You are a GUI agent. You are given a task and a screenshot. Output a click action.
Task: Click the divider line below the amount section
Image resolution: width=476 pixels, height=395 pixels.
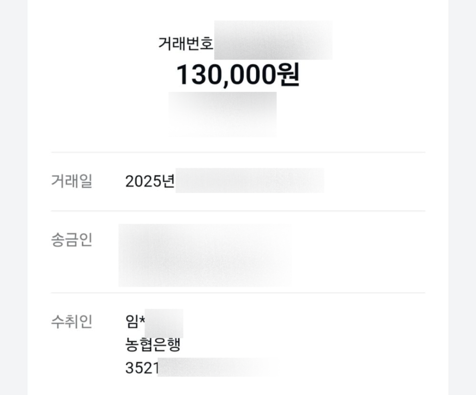[238, 152]
